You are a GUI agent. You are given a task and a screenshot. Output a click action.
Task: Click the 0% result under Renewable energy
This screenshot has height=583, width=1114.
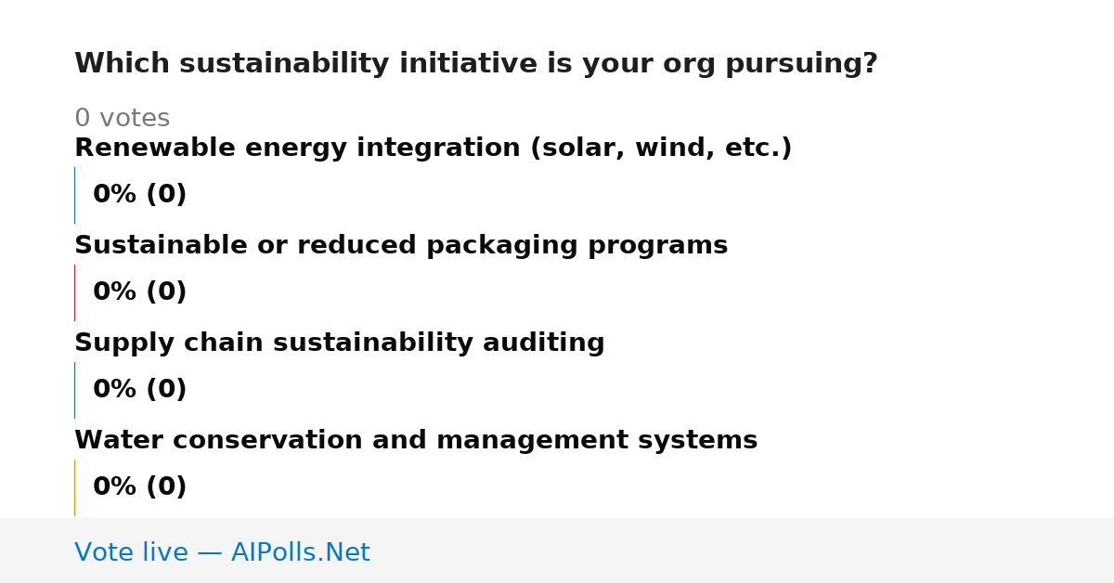pos(139,195)
